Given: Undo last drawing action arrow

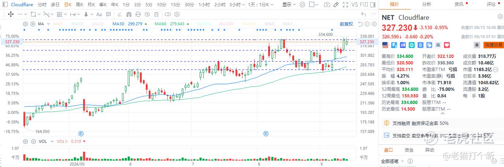Looking at the screenshot, I should (x=363, y=14).
